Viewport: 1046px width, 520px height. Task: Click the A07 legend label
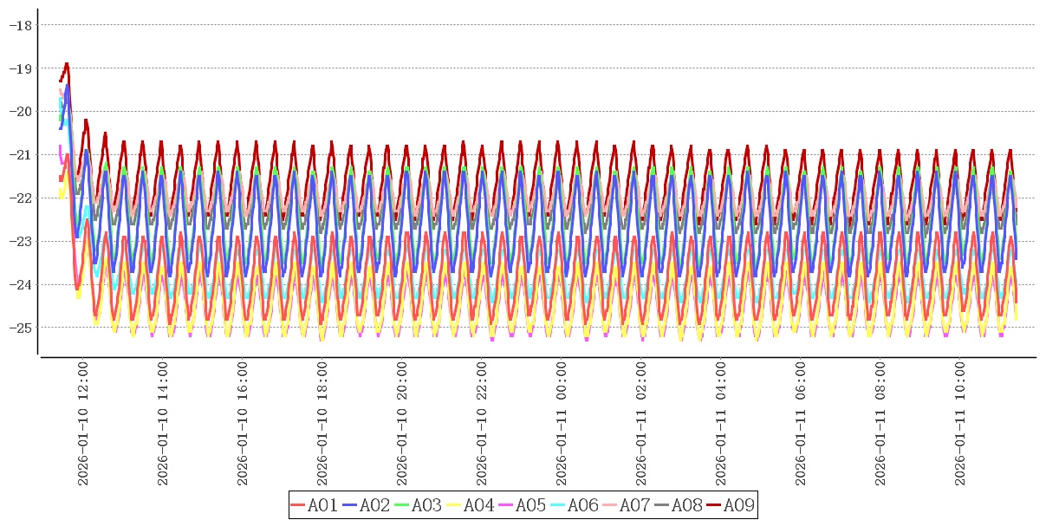coord(634,505)
